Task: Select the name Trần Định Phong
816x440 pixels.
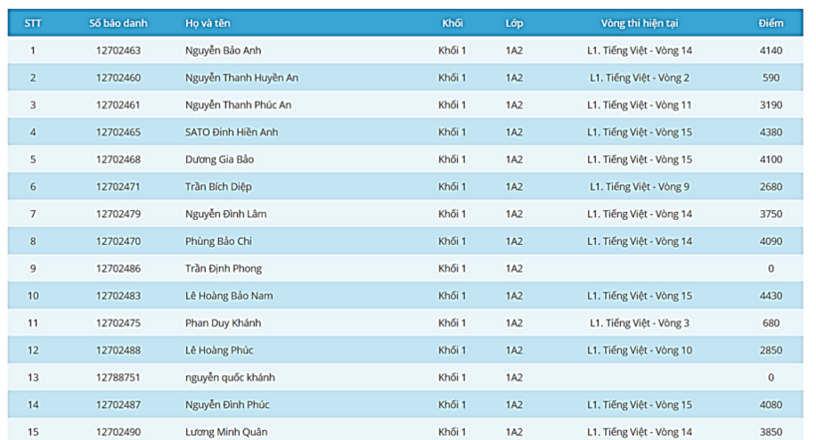Action: point(224,269)
